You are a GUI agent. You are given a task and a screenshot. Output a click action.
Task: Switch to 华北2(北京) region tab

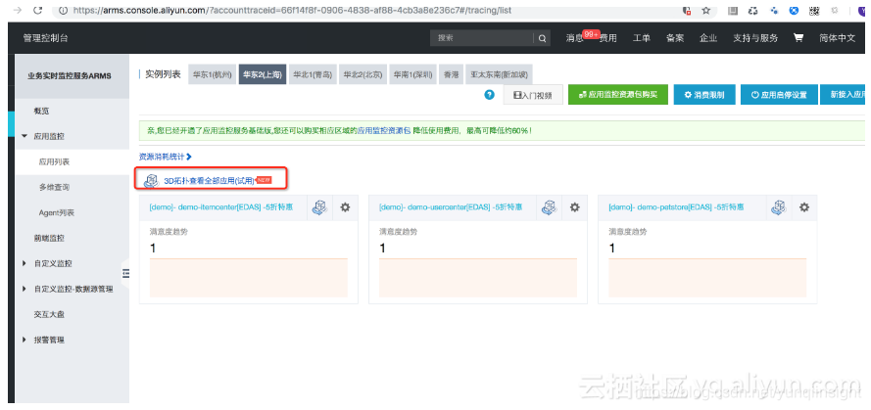point(363,75)
